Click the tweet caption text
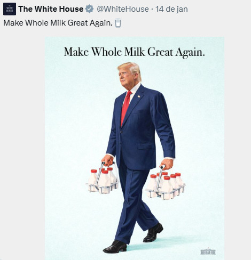This screenshot has width=251, height=260. click(58, 23)
